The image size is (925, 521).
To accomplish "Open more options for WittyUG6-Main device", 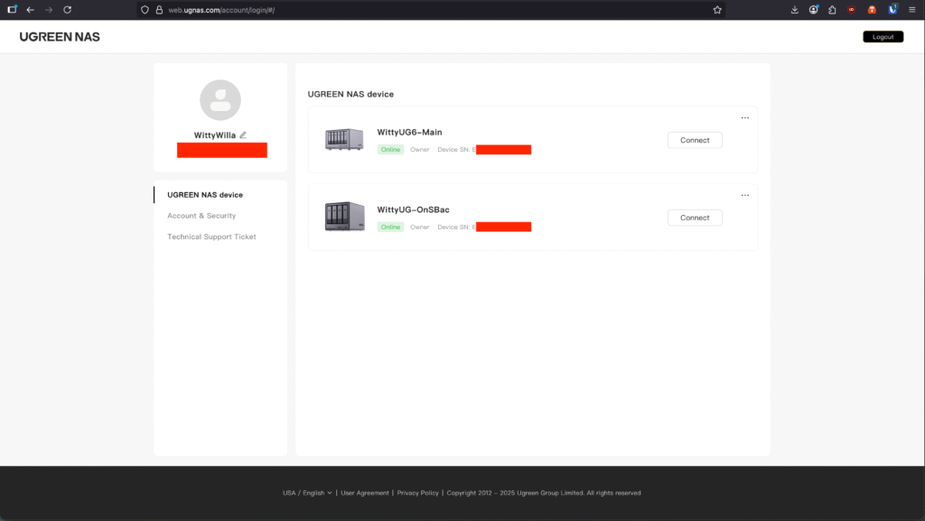I will point(744,117).
